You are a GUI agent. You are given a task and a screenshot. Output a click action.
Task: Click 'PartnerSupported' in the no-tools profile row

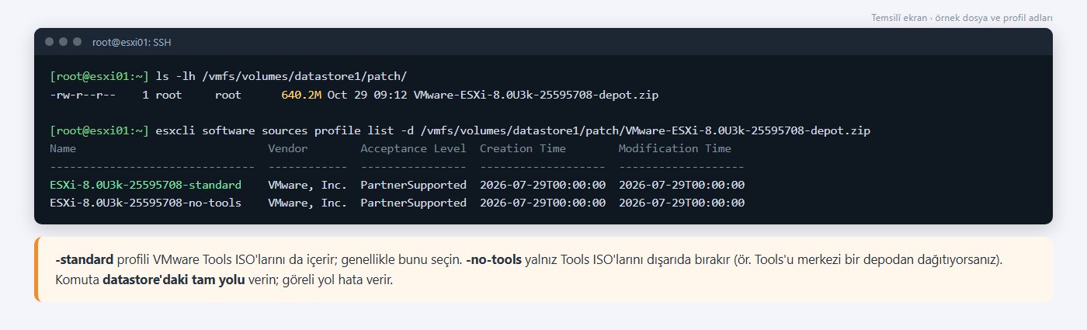[x=414, y=203]
